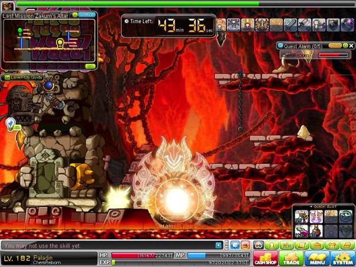This screenshot has width=356, height=267.
Task: Open the stats bar-chart icon
Action: [287, 245]
